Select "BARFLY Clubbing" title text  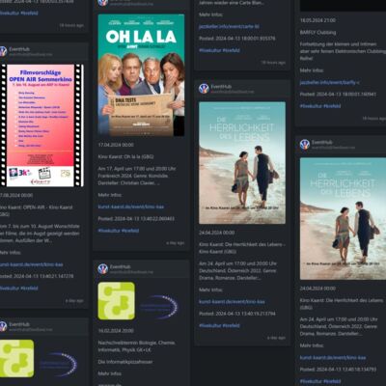(x=317, y=33)
